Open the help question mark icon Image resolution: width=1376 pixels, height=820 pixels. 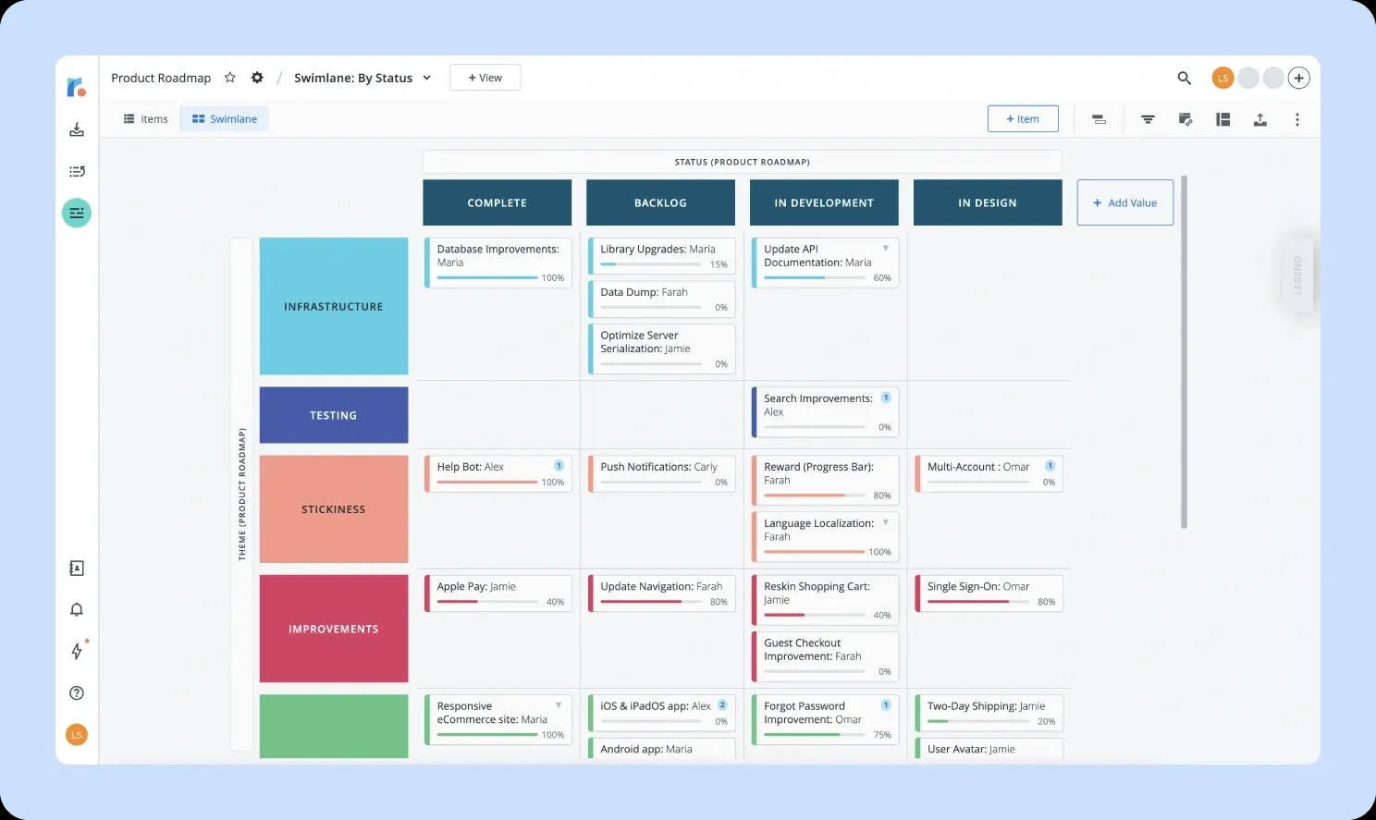pos(77,693)
